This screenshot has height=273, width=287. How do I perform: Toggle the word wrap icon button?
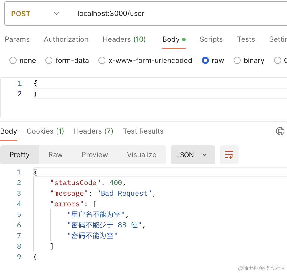click(x=229, y=155)
